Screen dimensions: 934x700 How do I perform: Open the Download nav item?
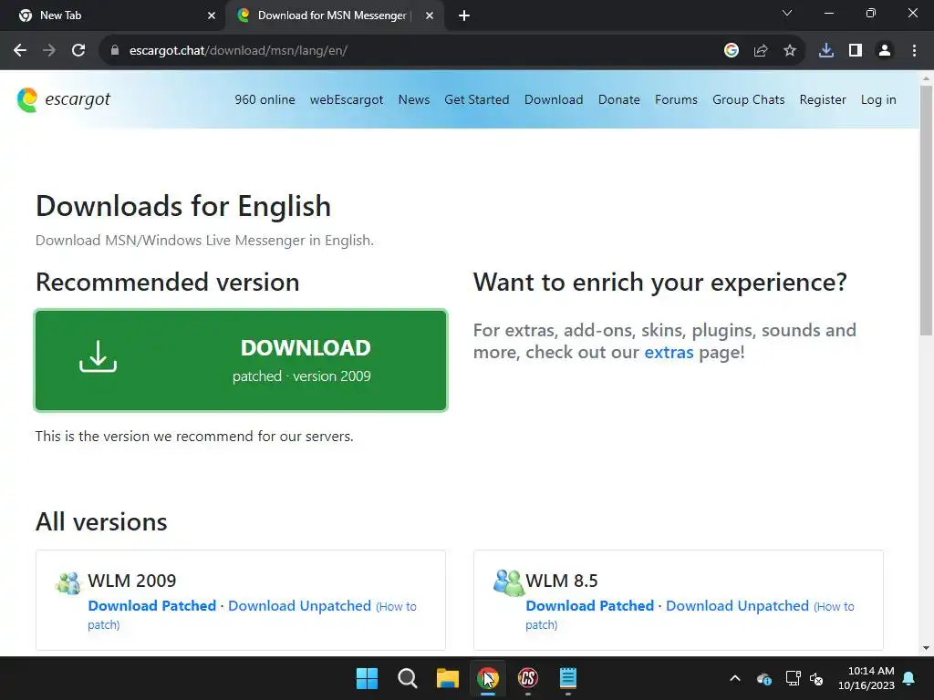[554, 99]
